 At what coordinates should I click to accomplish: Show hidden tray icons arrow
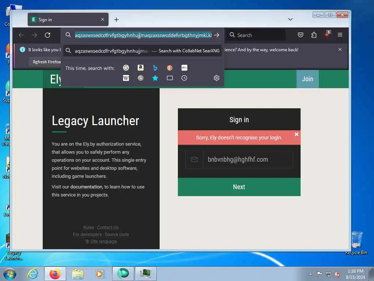(310, 274)
